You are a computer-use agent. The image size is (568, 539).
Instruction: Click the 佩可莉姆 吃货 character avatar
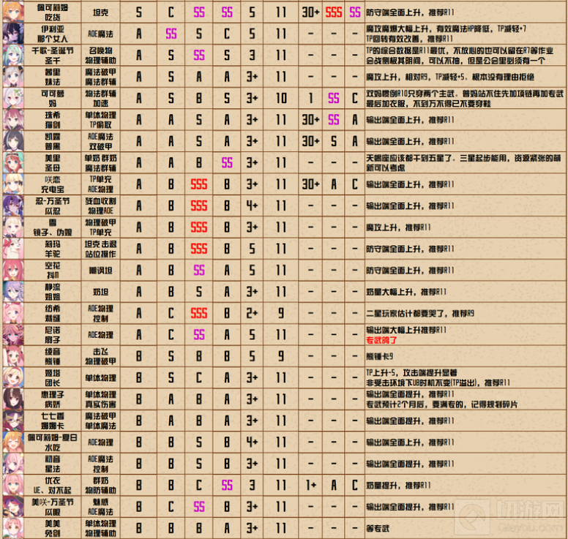(13, 12)
